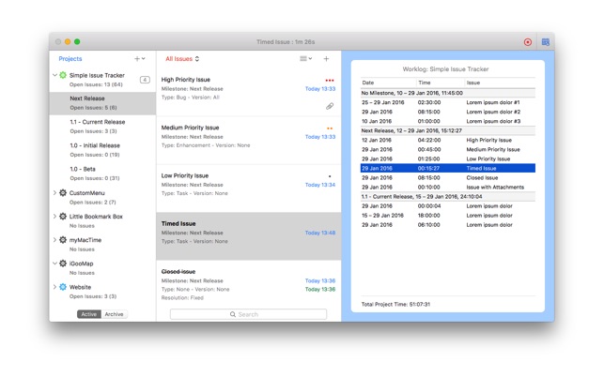
Task: Open the issue list view options menu
Action: (x=305, y=59)
